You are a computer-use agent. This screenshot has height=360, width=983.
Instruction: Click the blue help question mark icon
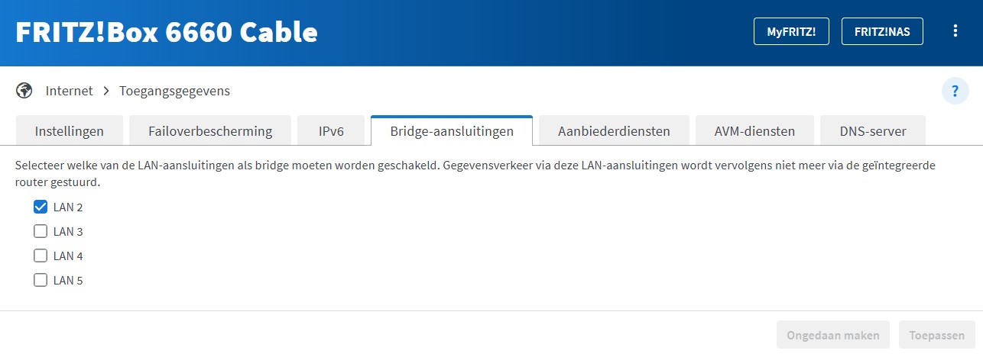pyautogui.click(x=955, y=92)
